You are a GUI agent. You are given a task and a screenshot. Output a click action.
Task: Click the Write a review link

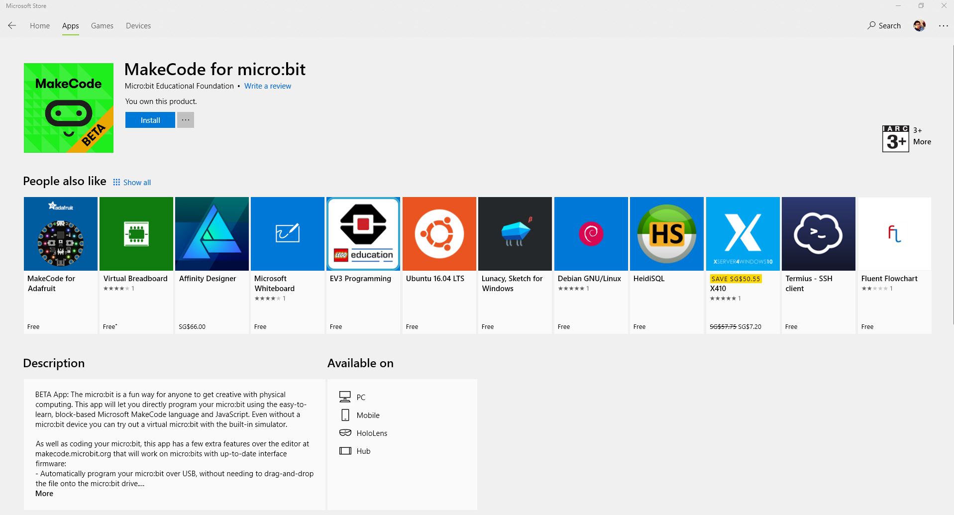pos(268,86)
